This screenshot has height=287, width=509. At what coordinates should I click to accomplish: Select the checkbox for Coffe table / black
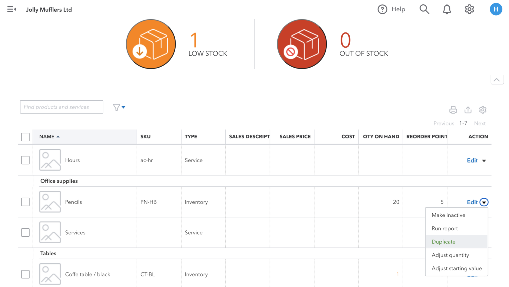pyautogui.click(x=25, y=274)
